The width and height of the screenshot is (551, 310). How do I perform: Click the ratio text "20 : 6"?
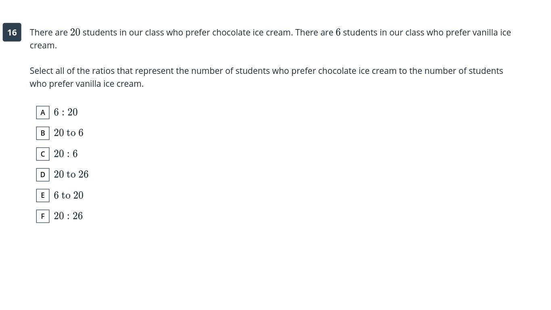(66, 154)
